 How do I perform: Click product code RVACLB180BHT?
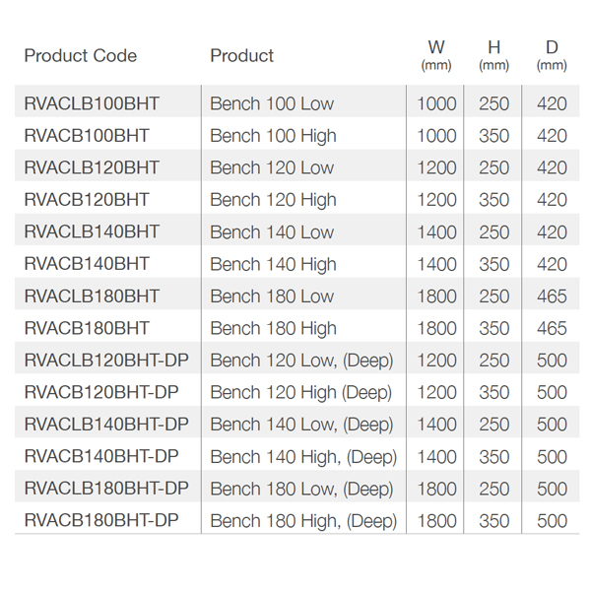point(92,296)
